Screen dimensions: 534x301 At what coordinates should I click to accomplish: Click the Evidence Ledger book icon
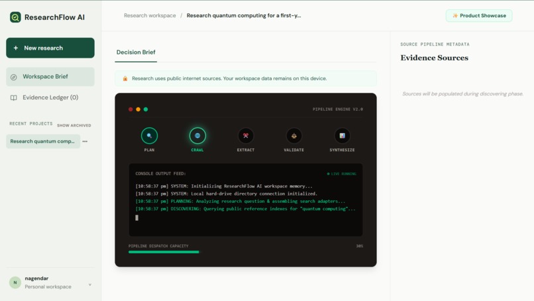pyautogui.click(x=14, y=98)
